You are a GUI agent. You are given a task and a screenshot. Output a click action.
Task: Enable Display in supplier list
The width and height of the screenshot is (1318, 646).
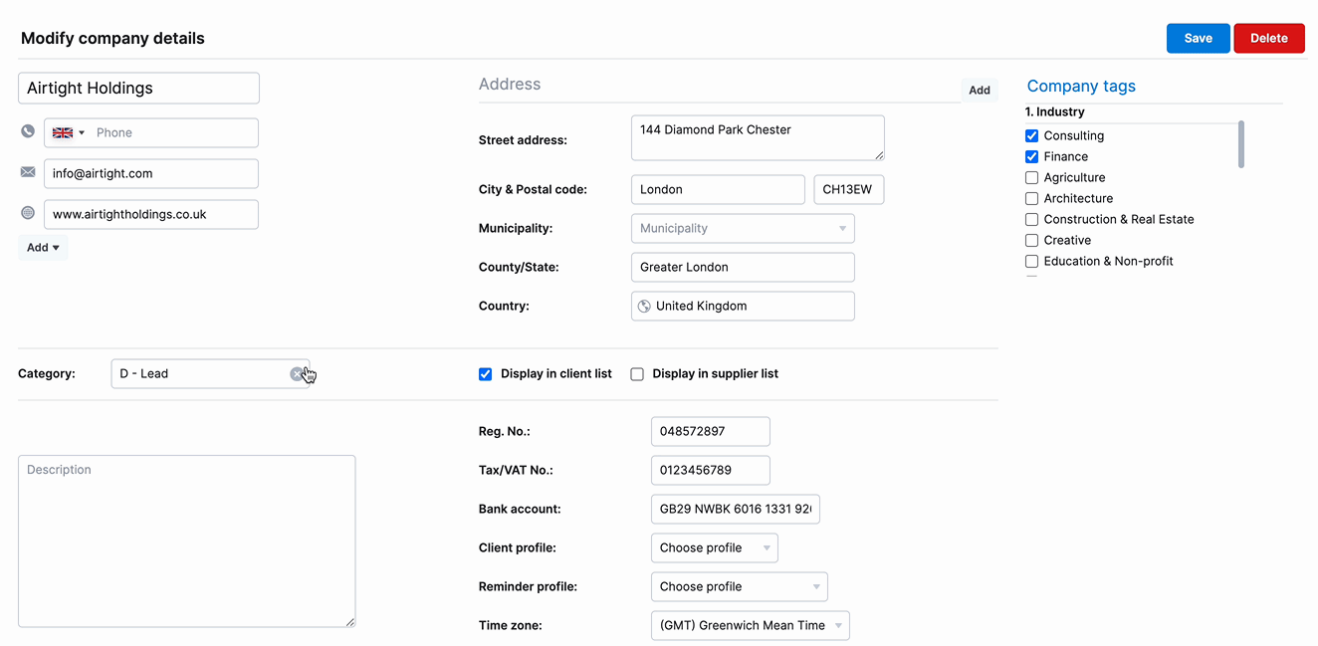coord(637,374)
